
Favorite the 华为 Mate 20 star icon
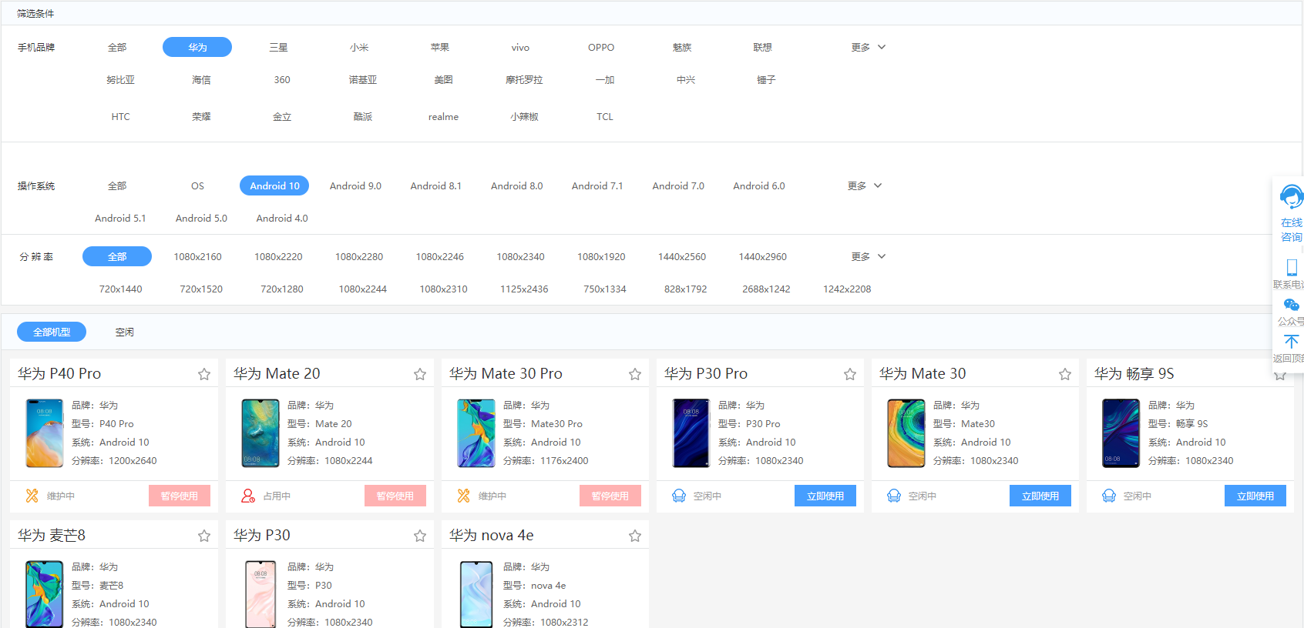[420, 374]
